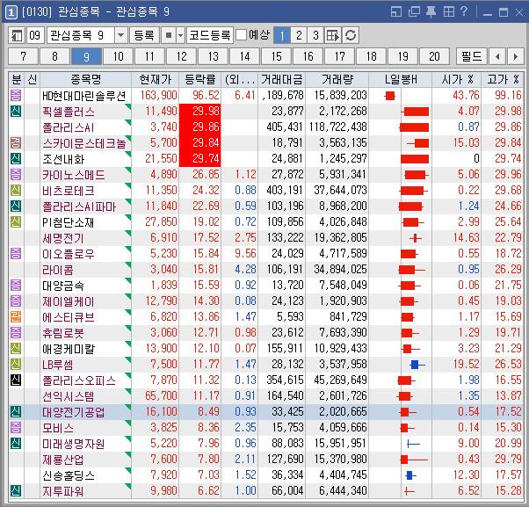Sort by the 거래대금 column header
This screenshot has height=507, width=529.
282,80
